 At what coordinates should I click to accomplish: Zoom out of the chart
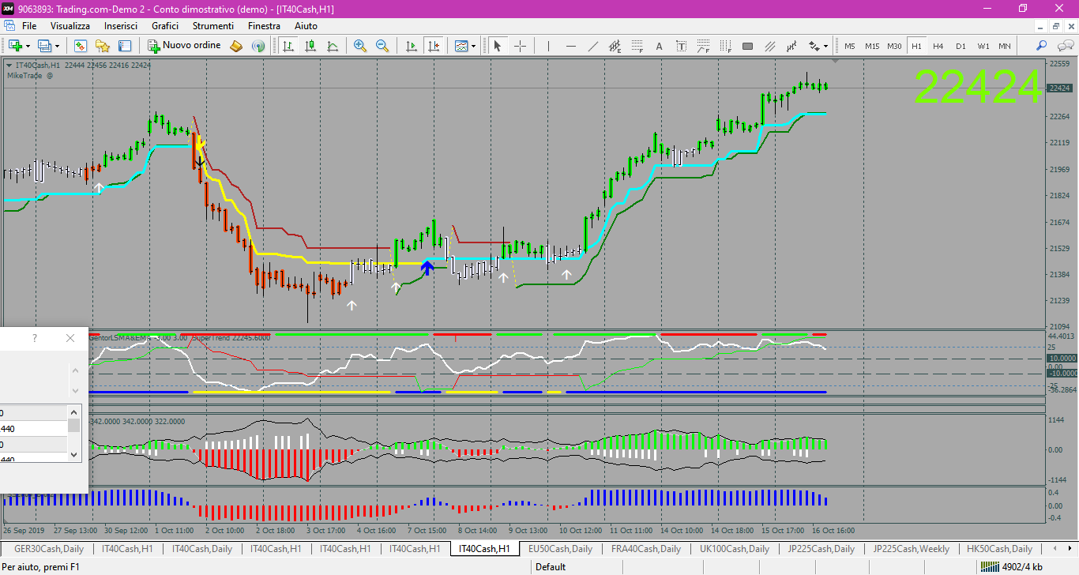tap(382, 46)
